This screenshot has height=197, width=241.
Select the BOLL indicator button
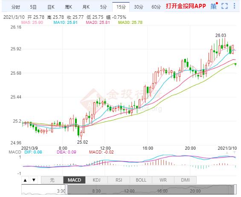[x=141, y=180]
